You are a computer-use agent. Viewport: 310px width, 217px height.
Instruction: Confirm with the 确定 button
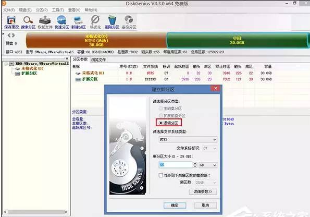pyautogui.click(x=175, y=206)
